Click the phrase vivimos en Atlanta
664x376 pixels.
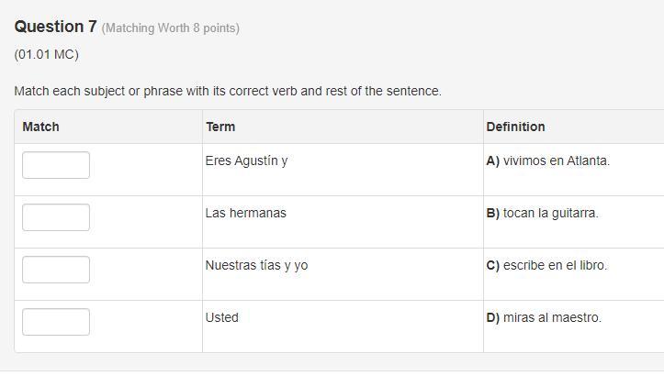pos(556,160)
